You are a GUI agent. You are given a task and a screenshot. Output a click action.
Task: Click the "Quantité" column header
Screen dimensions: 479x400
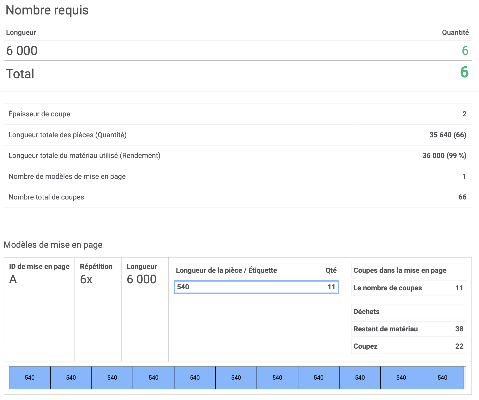point(455,33)
